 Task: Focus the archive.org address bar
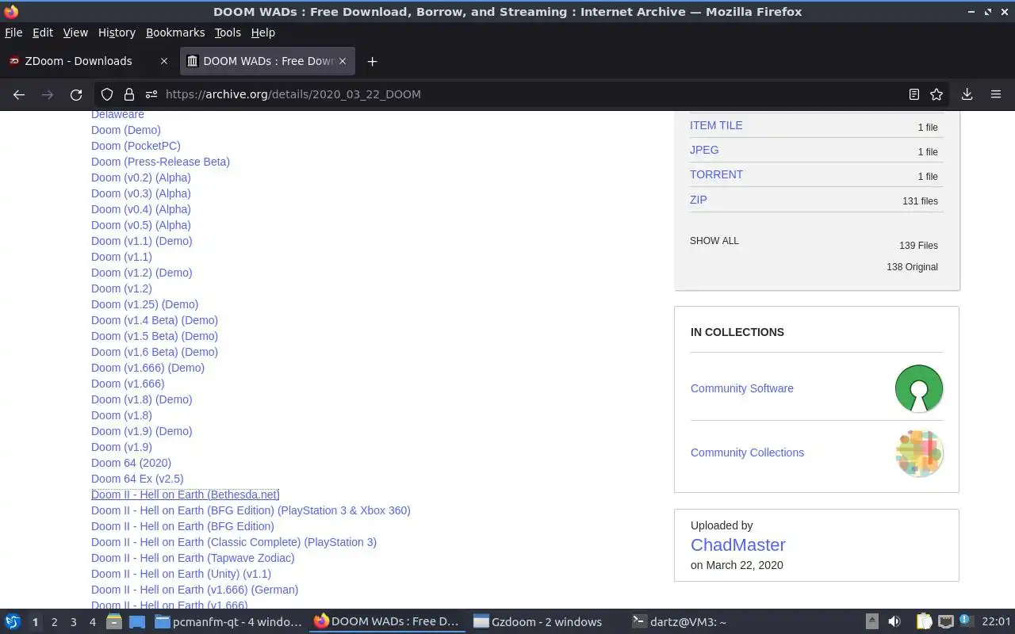523,94
